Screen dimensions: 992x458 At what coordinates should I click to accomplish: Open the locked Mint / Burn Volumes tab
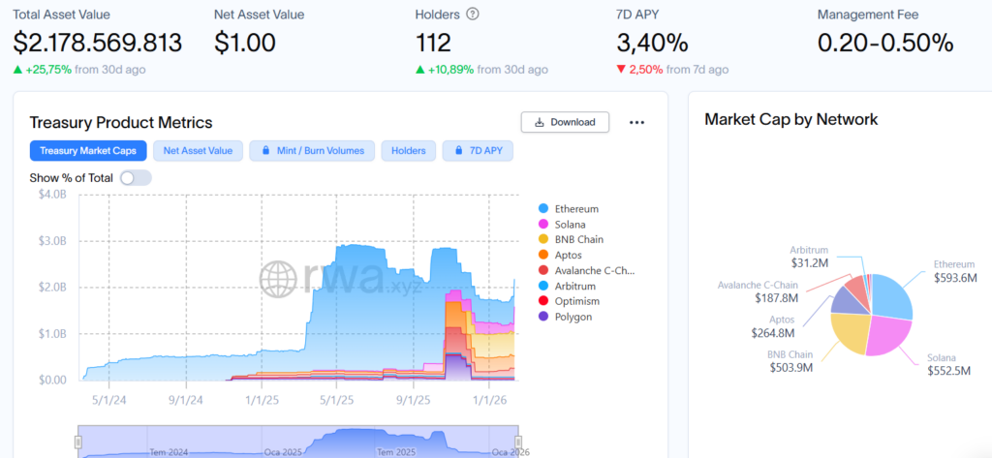coord(312,150)
